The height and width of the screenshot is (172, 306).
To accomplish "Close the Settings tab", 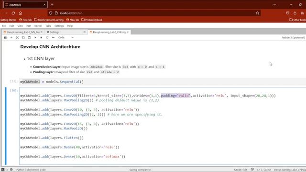I will pyautogui.click(x=85, y=32).
